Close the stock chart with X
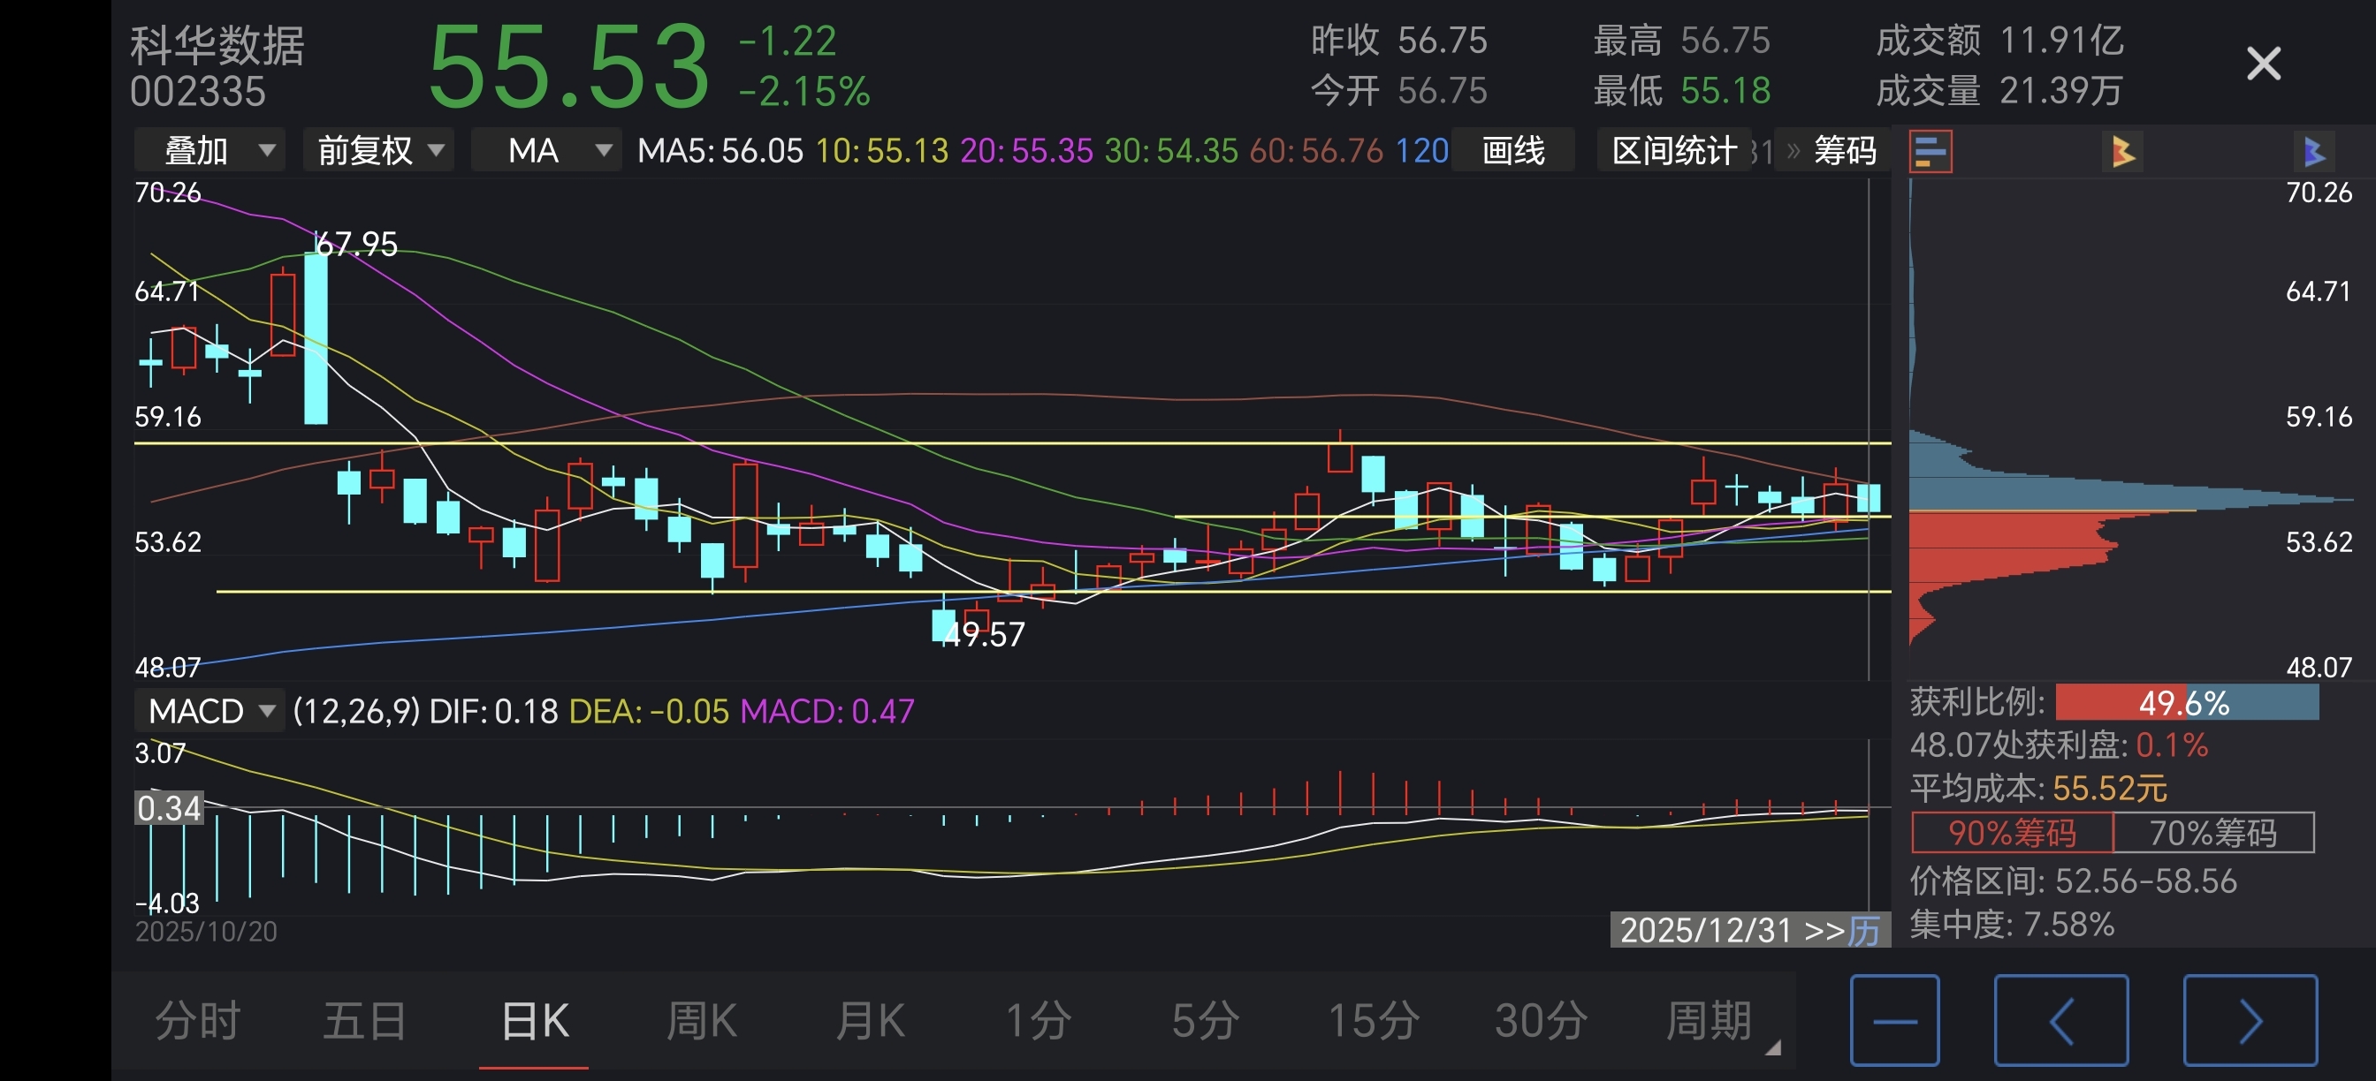The width and height of the screenshot is (2376, 1081). (2263, 64)
